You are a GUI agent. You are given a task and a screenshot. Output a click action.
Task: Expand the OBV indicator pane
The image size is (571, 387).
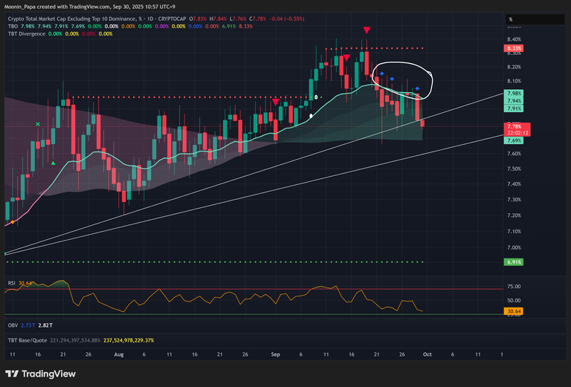(x=13, y=325)
